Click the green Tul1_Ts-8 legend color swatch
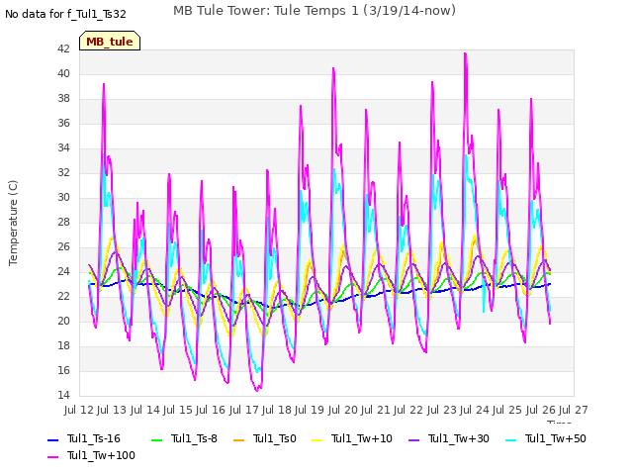 pos(156,439)
